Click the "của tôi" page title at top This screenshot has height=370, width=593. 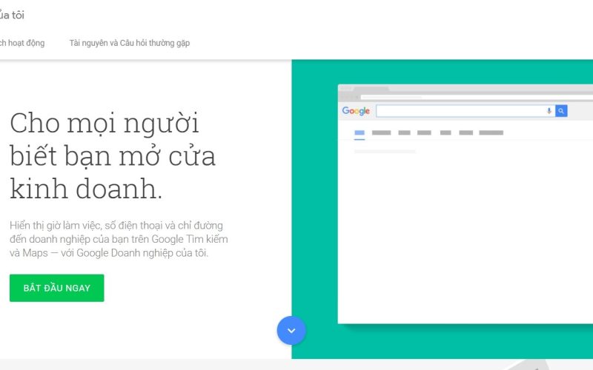[x=12, y=15]
